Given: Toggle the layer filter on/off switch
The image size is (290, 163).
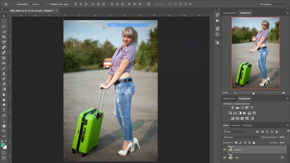Looking at the screenshot, I should 288,131.
